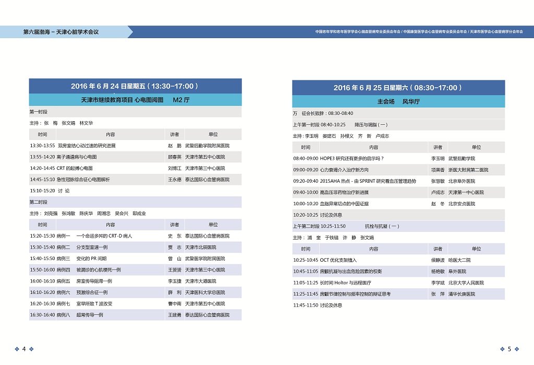This screenshot has width=534, height=365.
Task: Click the hospital "天津医科大学总医院"
Action: click(x=205, y=292)
